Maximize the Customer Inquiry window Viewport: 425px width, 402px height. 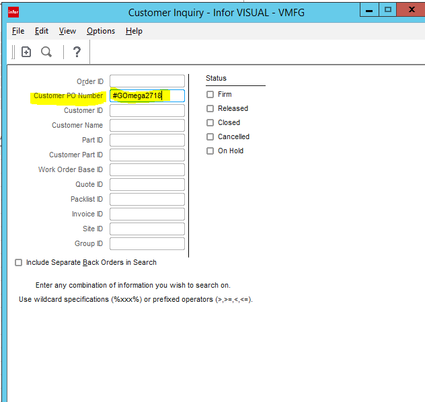click(387, 10)
